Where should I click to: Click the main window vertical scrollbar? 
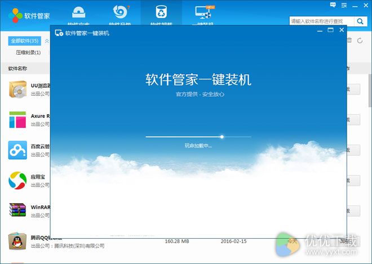tap(370, 90)
